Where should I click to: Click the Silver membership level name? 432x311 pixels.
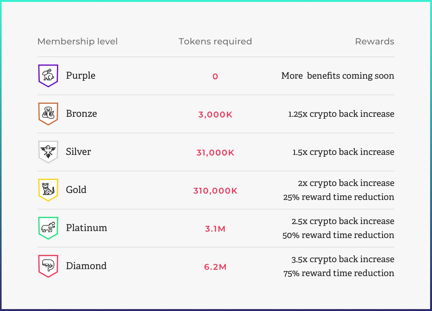point(78,151)
